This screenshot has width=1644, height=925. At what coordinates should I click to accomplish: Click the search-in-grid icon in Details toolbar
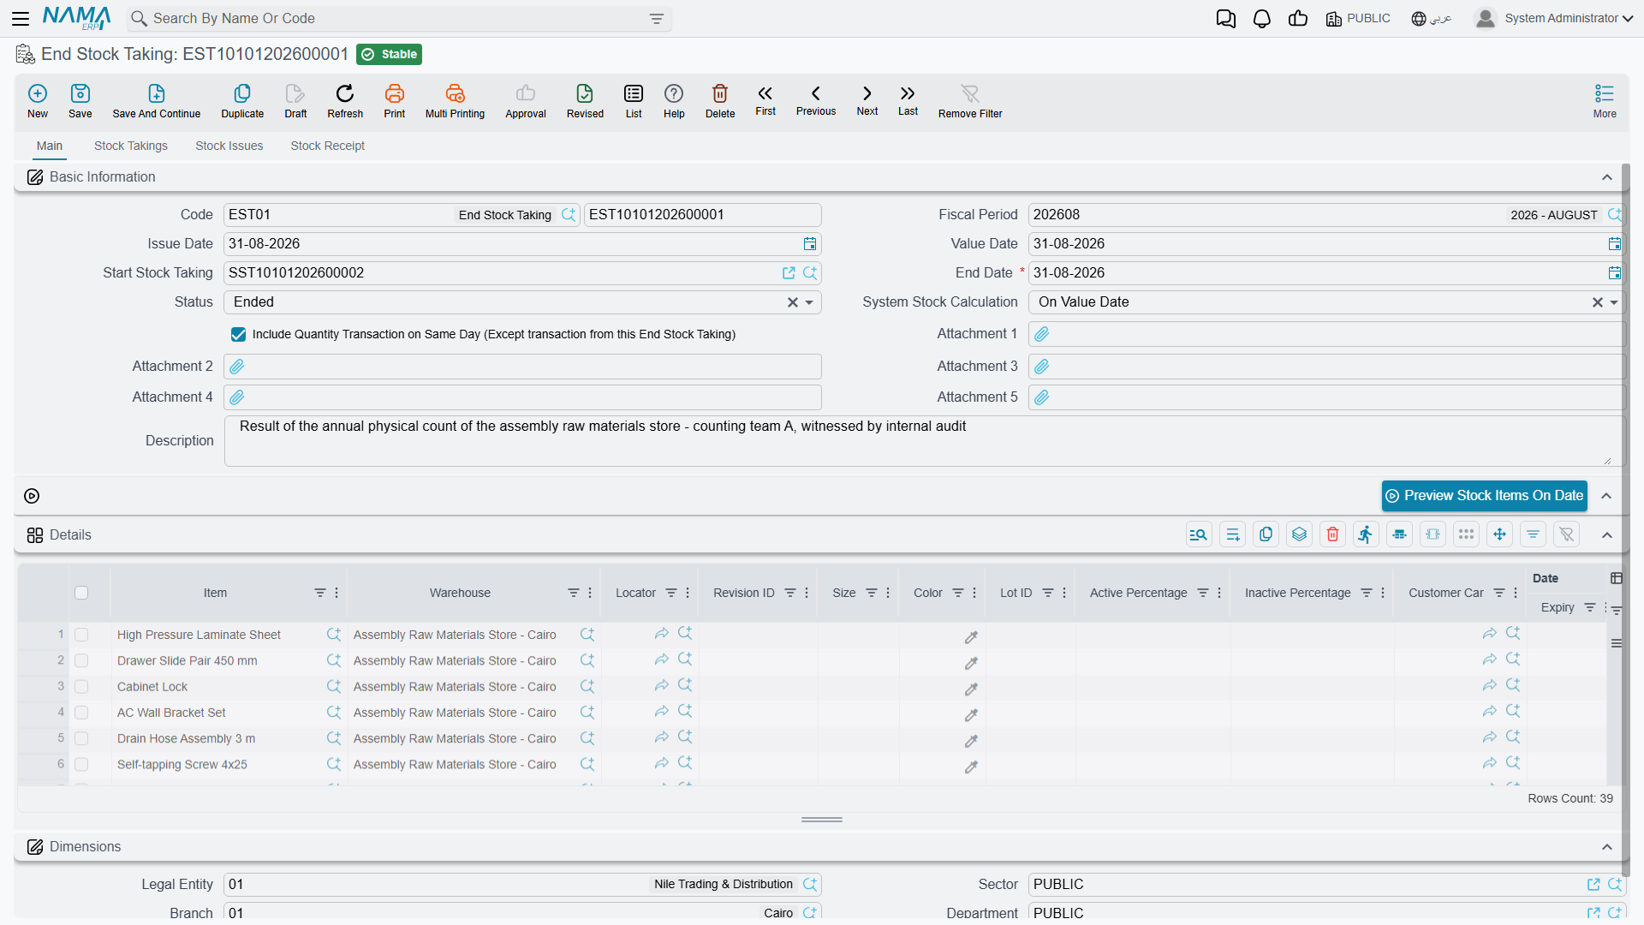(1199, 534)
